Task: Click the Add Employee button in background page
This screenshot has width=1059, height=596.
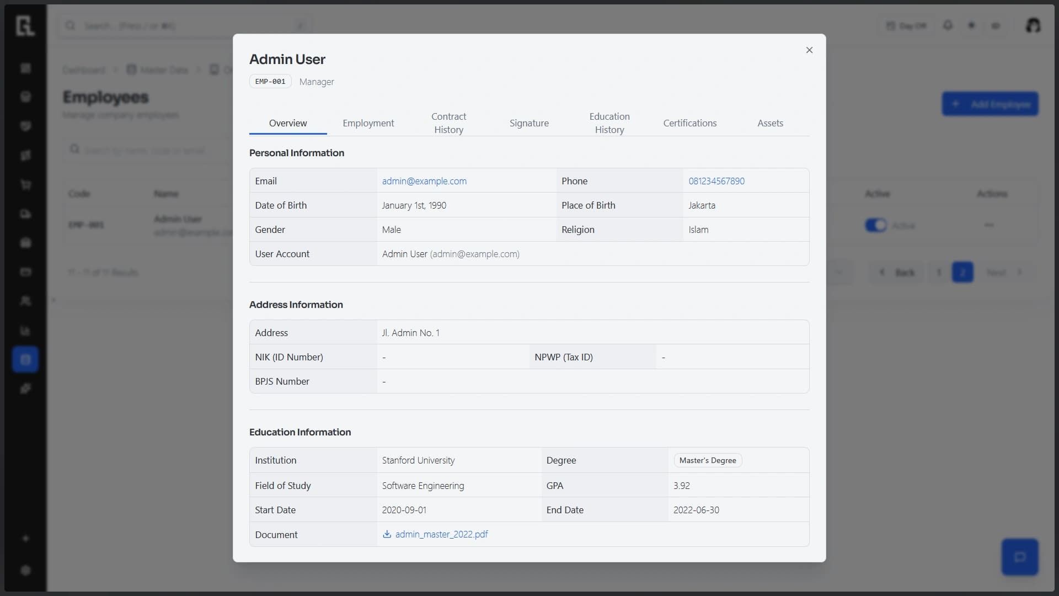Action: (990, 104)
